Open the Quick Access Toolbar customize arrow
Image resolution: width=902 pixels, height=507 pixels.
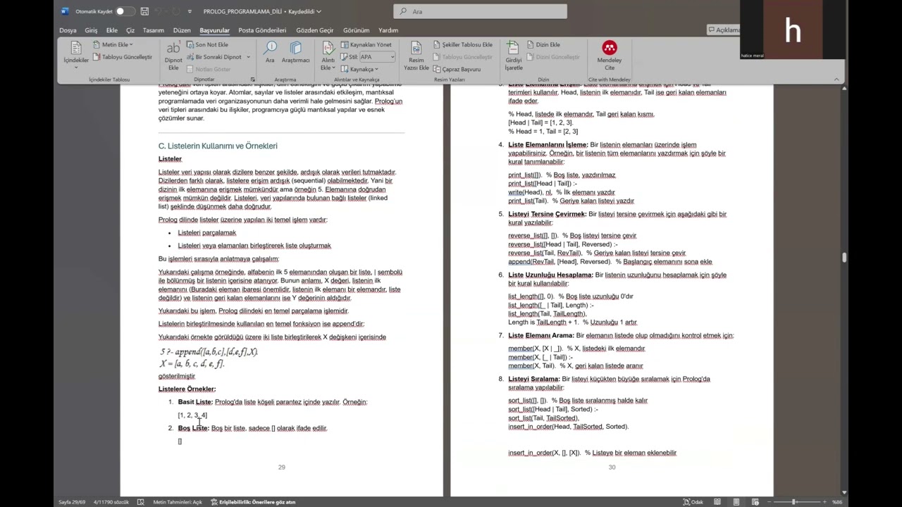(x=190, y=11)
